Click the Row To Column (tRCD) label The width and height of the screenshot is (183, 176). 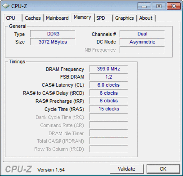(x=59, y=149)
